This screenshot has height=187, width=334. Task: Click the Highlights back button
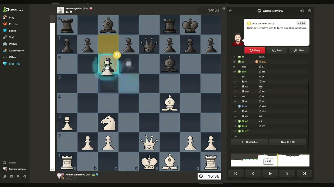[249, 142]
